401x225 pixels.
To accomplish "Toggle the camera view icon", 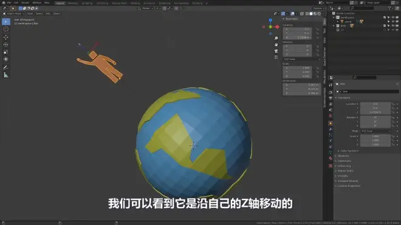I will point(276,51).
